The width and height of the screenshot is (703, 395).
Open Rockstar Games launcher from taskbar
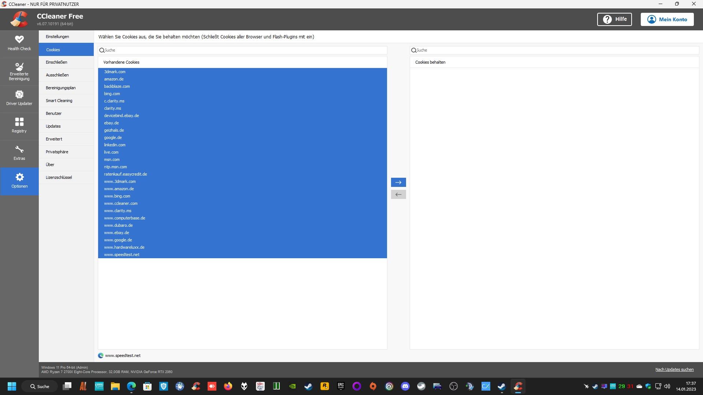(x=325, y=386)
